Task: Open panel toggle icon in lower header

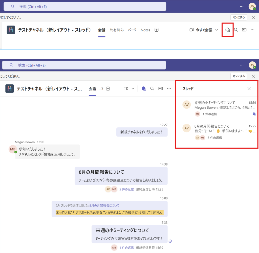Action: (161, 89)
